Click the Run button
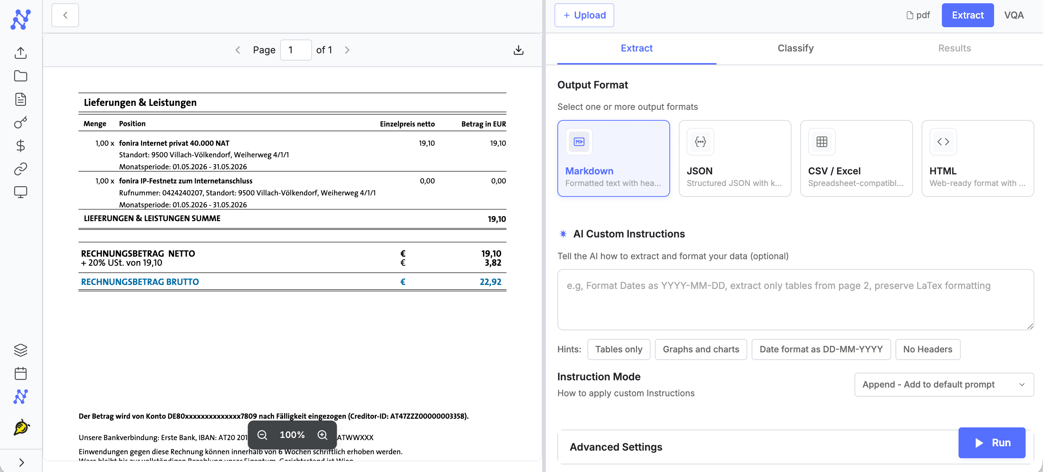Viewport: 1043px width, 472px height. click(x=992, y=443)
